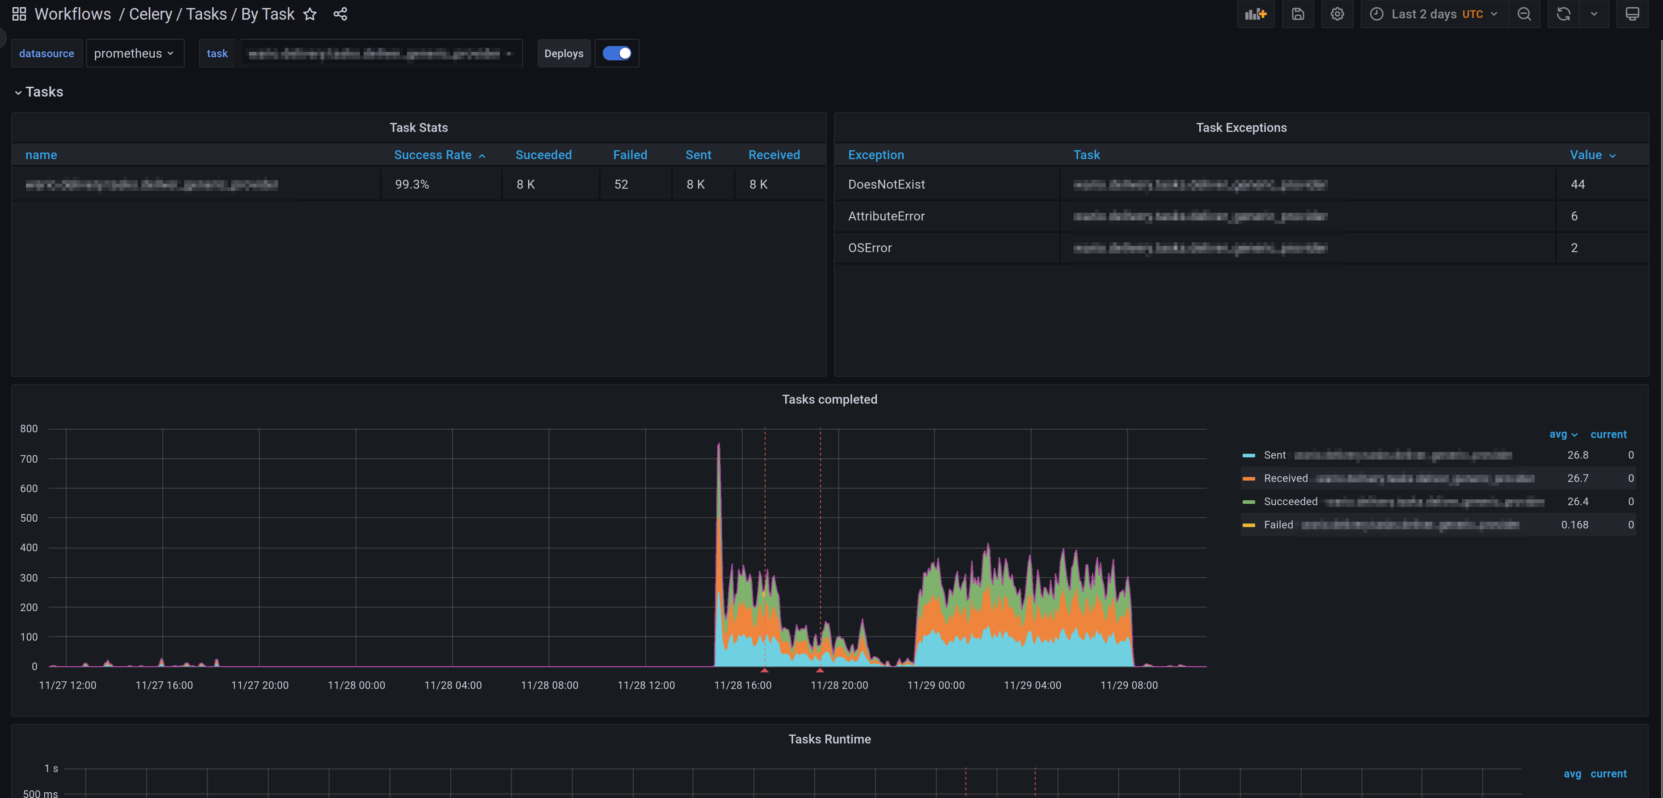Click the dashboards grid icon
Image resolution: width=1663 pixels, height=798 pixels.
tap(19, 14)
